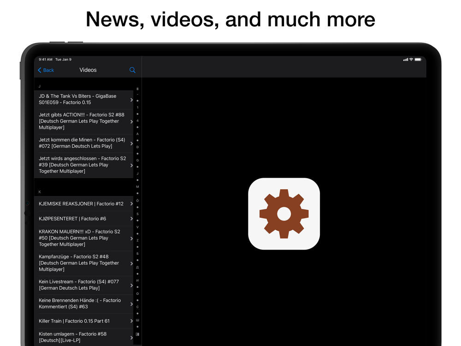Jump to Ш in the section index

coord(137,320)
